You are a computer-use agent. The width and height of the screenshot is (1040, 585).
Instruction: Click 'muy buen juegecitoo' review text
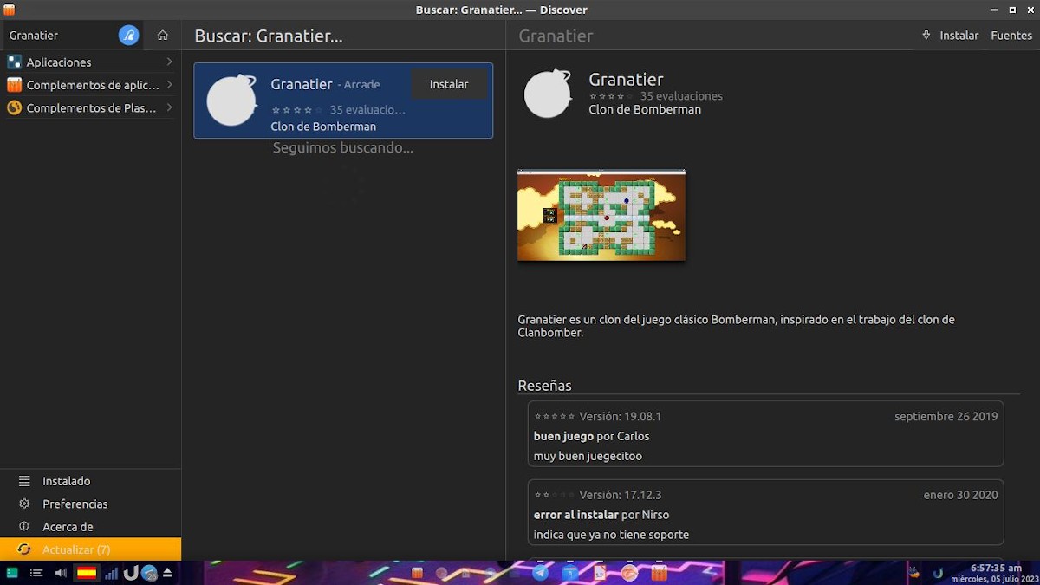588,456
